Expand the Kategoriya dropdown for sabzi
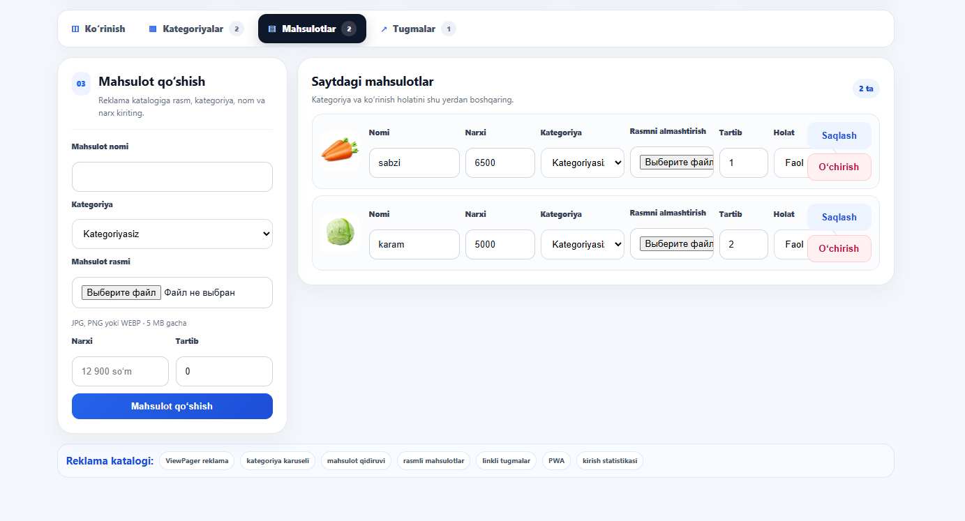The width and height of the screenshot is (965, 521). click(x=583, y=163)
